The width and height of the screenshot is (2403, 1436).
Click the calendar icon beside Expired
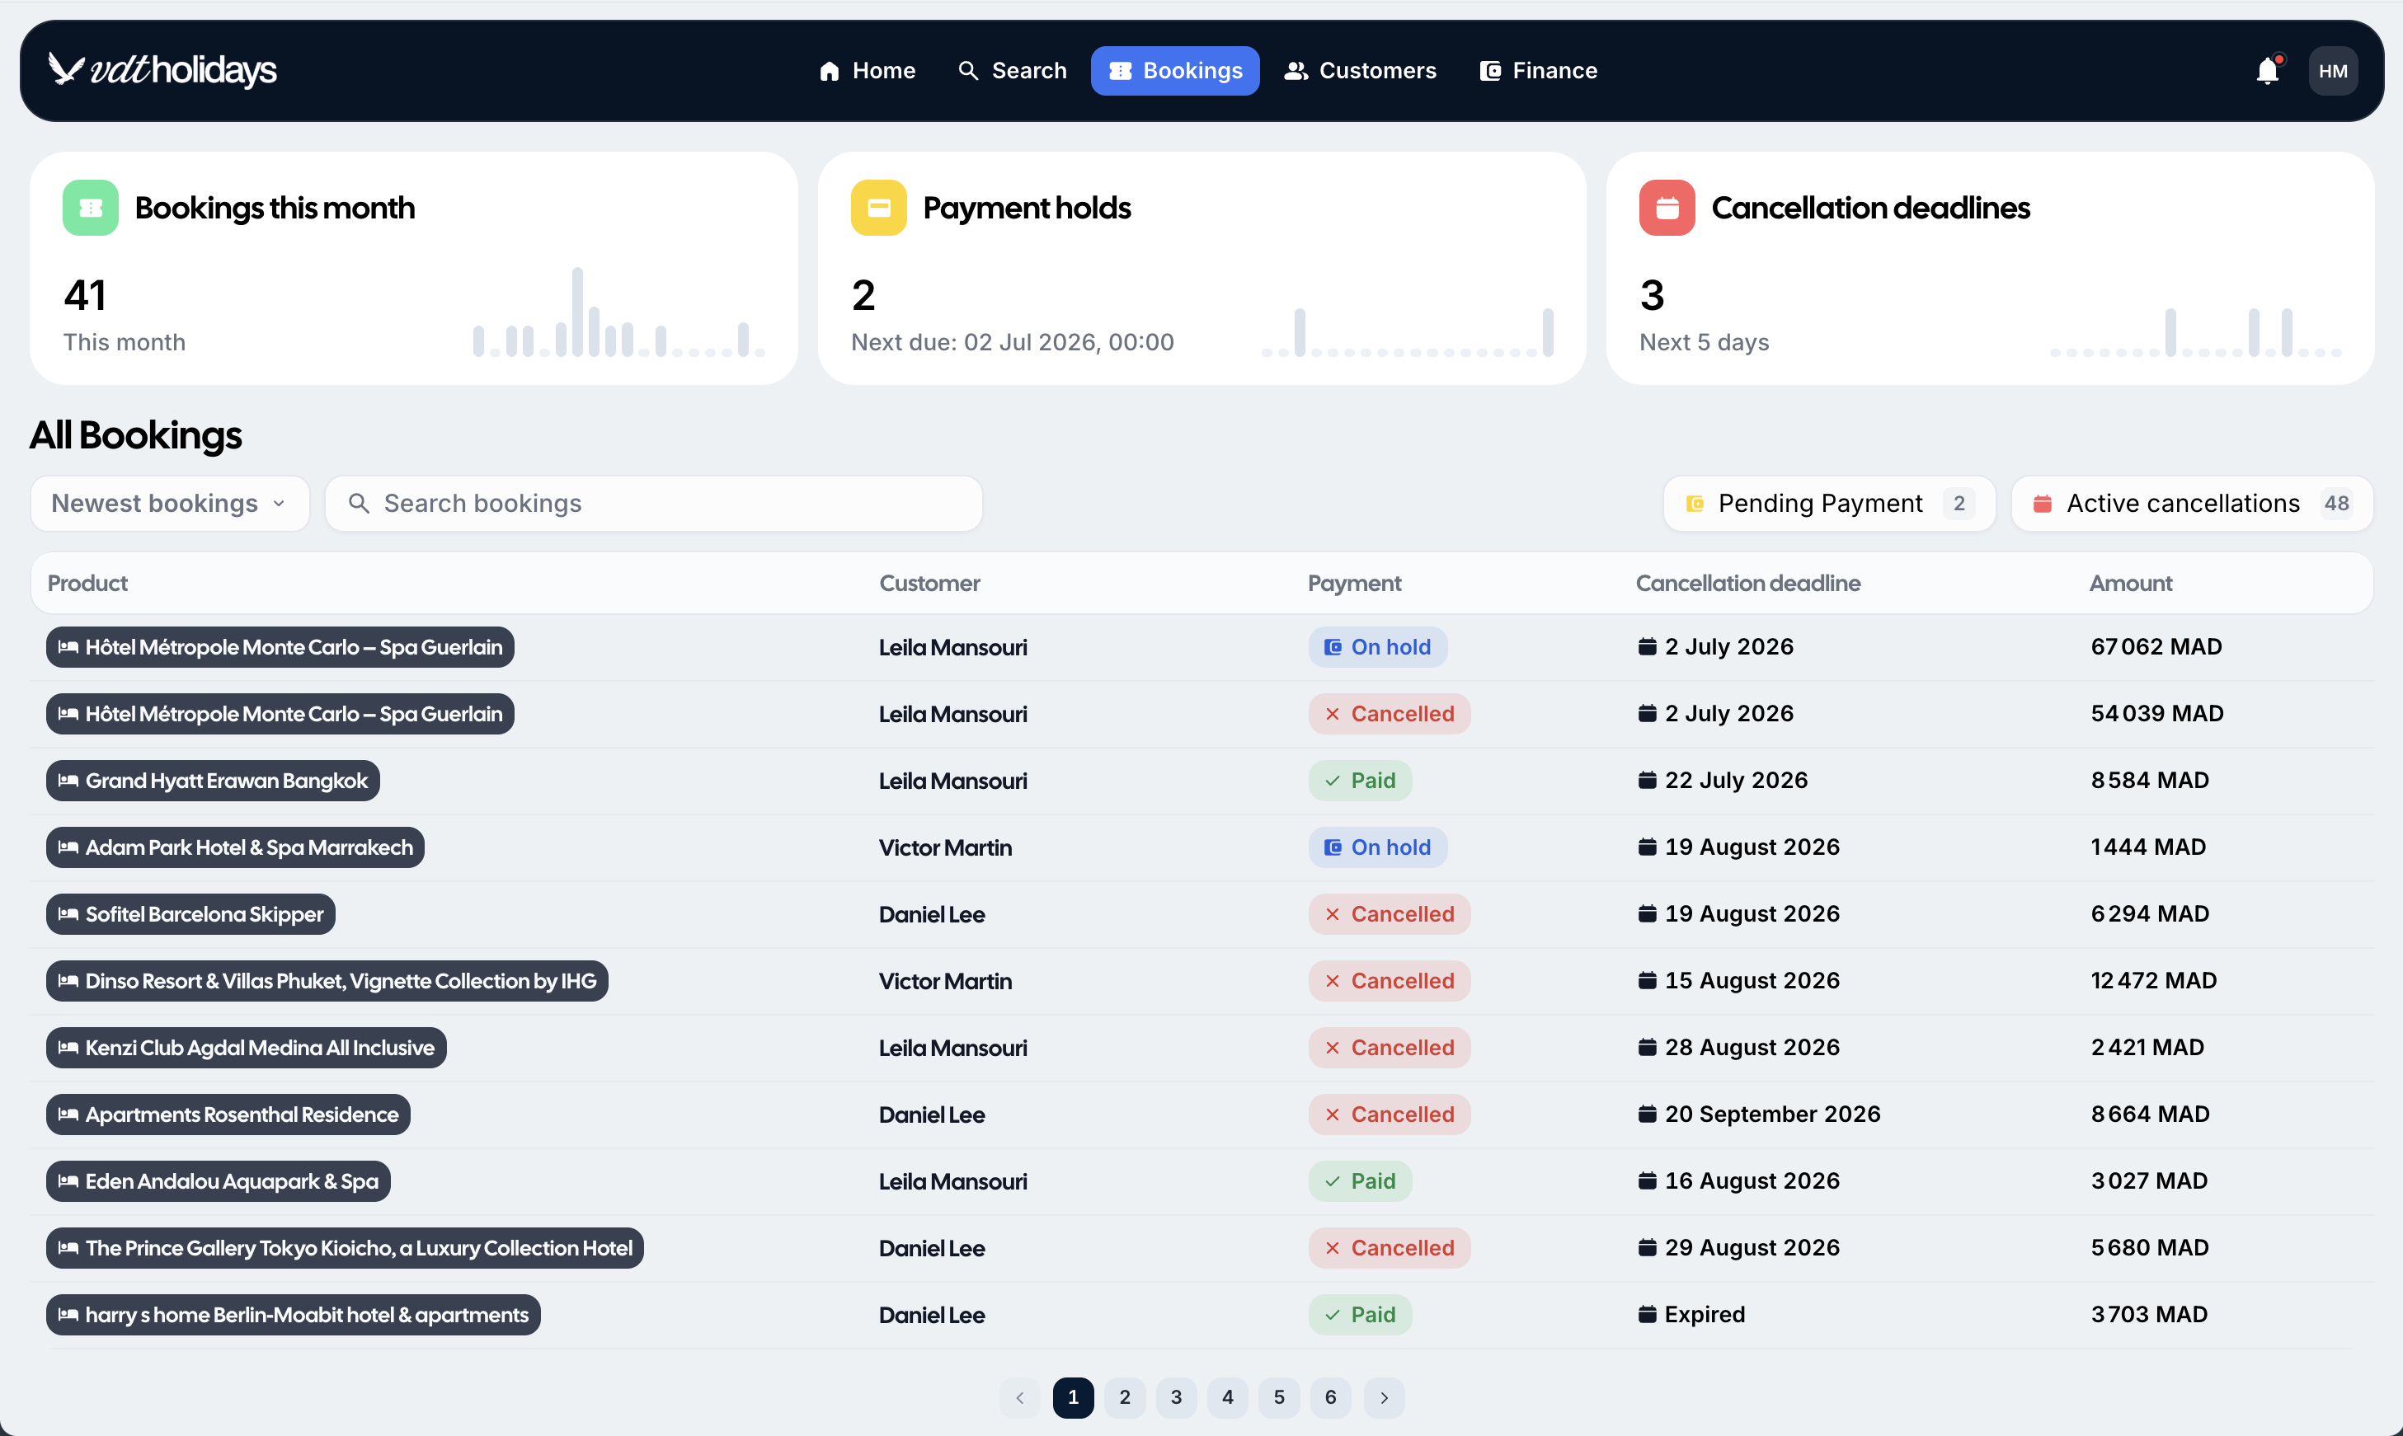[1646, 1314]
